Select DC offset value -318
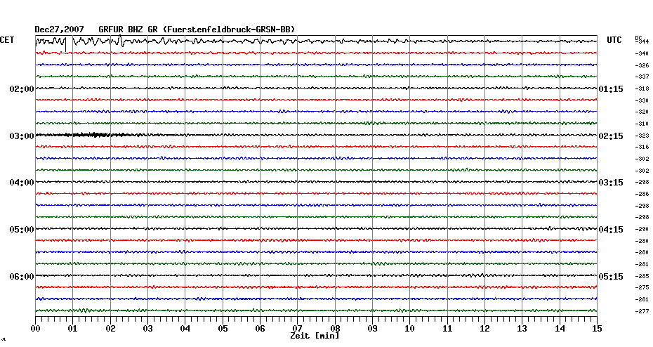653x347 pixels. click(642, 89)
